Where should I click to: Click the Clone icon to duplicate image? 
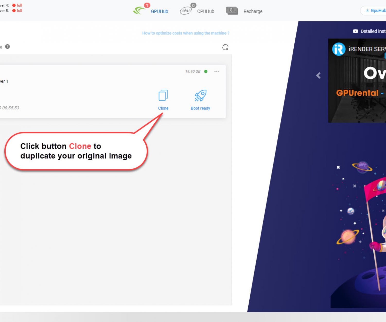coord(163,96)
